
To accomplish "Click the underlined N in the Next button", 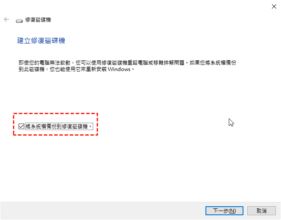I will [x=232, y=211].
